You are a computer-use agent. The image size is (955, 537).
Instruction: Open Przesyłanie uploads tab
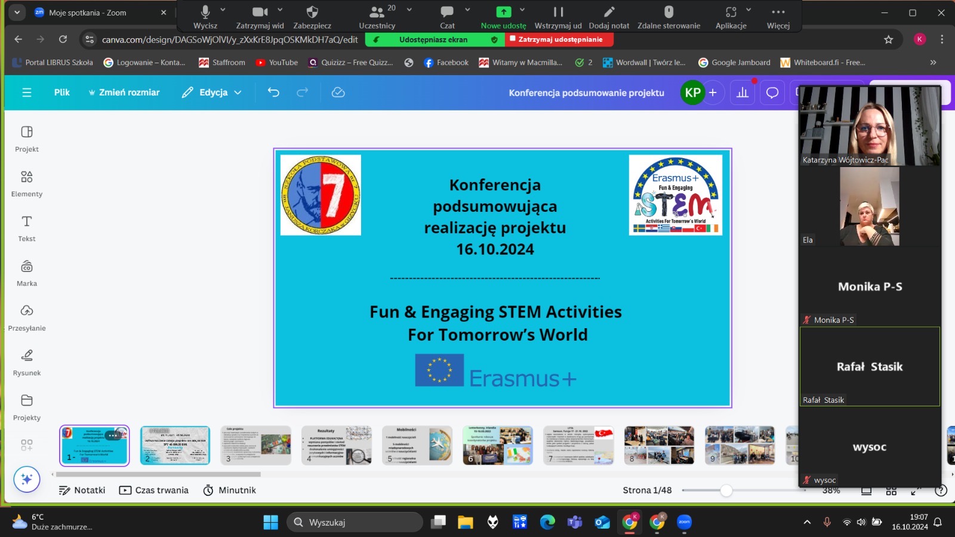pyautogui.click(x=27, y=318)
